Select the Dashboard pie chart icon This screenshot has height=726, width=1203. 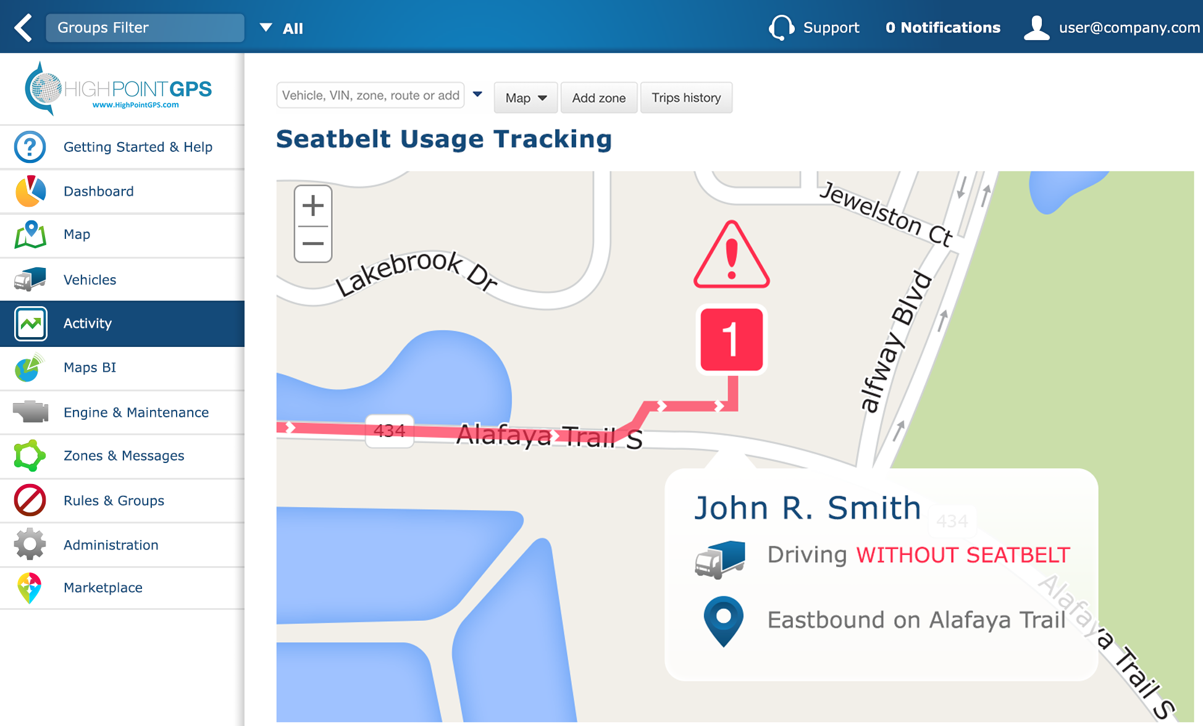30,191
